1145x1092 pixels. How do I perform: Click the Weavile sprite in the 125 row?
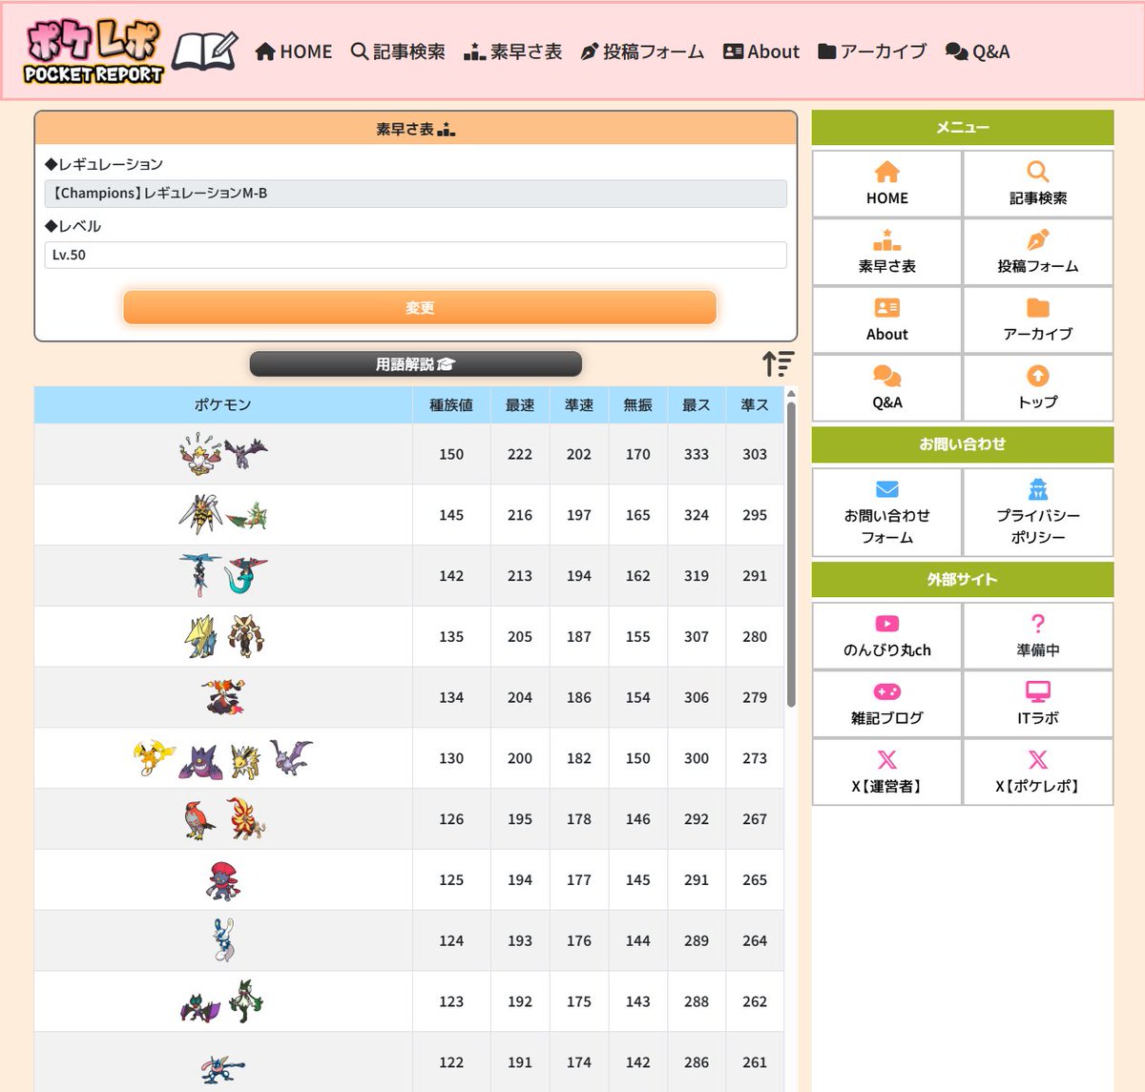point(223,879)
